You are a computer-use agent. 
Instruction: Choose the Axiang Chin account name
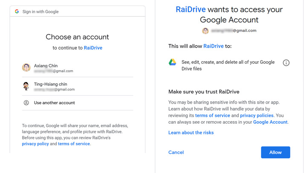(46, 65)
